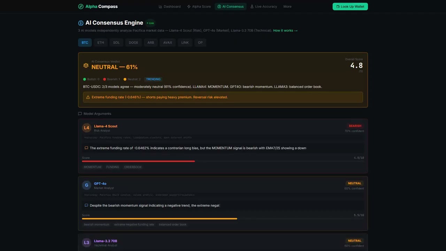
Task: Click the MOMENTUM tag
Action: tap(92, 167)
